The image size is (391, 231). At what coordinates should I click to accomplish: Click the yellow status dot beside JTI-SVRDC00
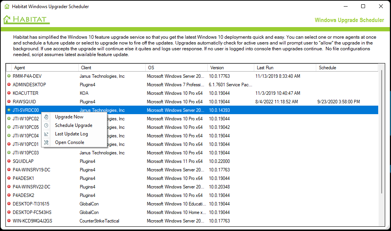point(9,110)
